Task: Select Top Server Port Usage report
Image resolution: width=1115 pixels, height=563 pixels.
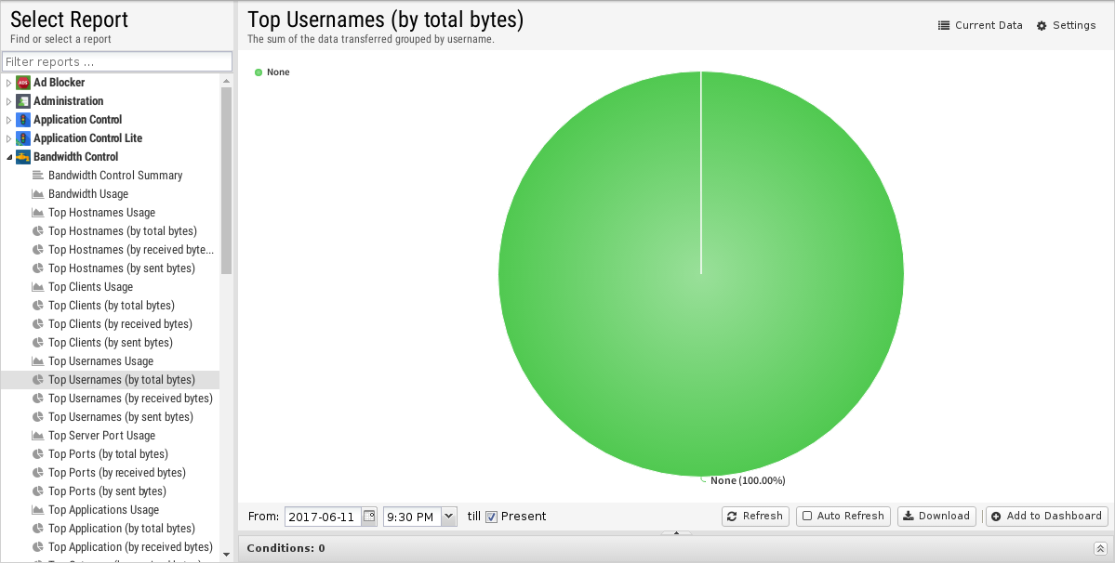Action: pyautogui.click(x=101, y=436)
